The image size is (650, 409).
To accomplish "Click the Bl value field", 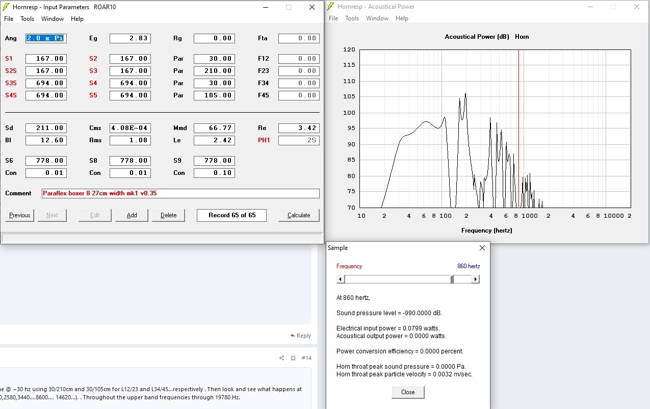I will (46, 140).
